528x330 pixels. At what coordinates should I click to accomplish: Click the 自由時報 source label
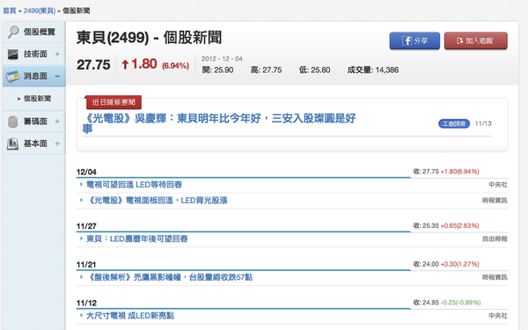click(495, 238)
